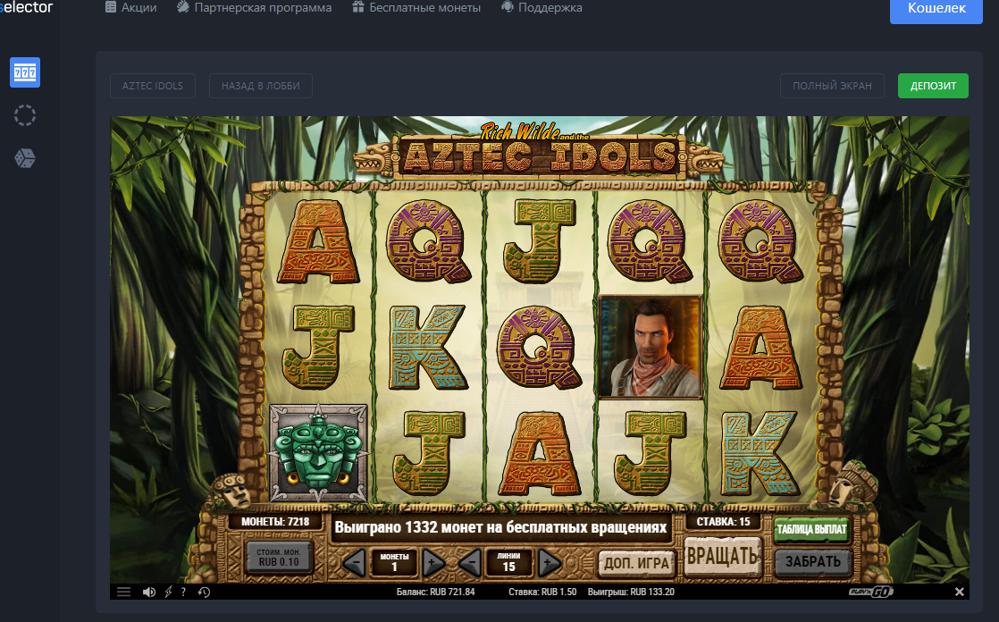Open the game history clock icon

tap(204, 592)
